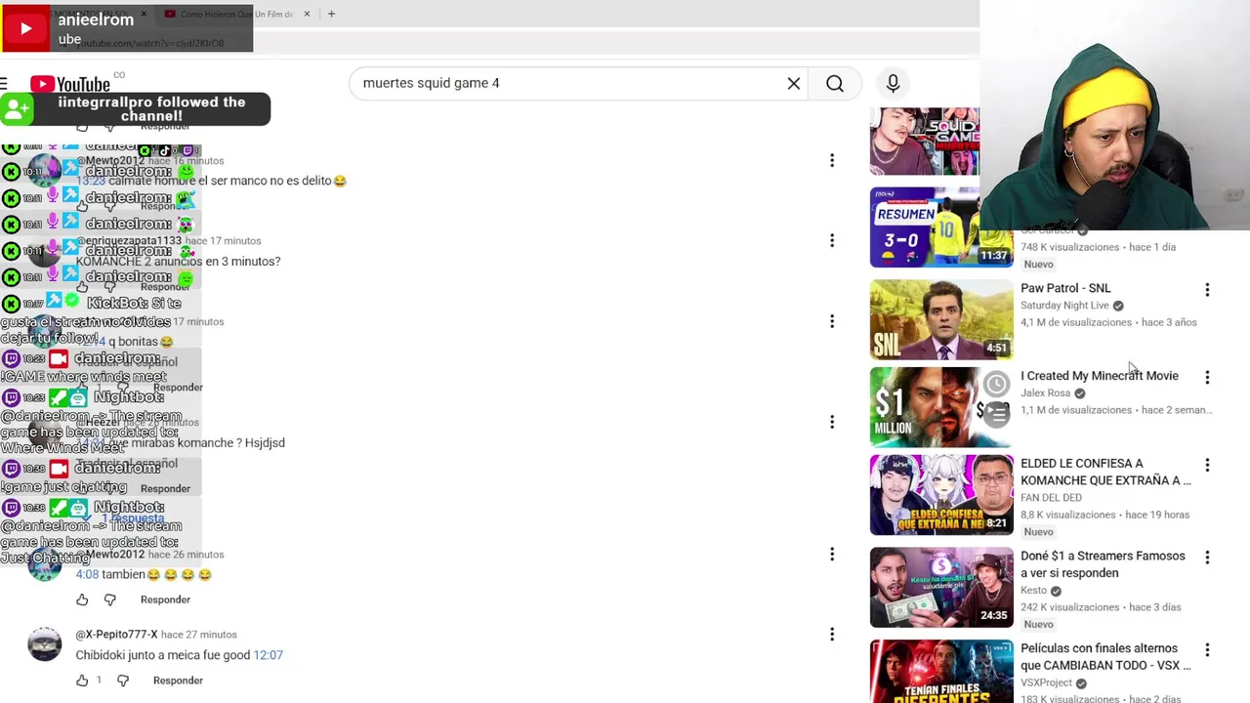Click the magnifying glass search button
Image resolution: width=1250 pixels, height=703 pixels.
[x=835, y=84]
